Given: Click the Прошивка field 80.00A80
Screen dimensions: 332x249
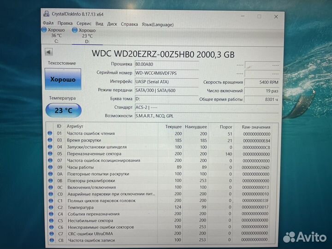Looking at the screenshot, I should click(166, 64).
